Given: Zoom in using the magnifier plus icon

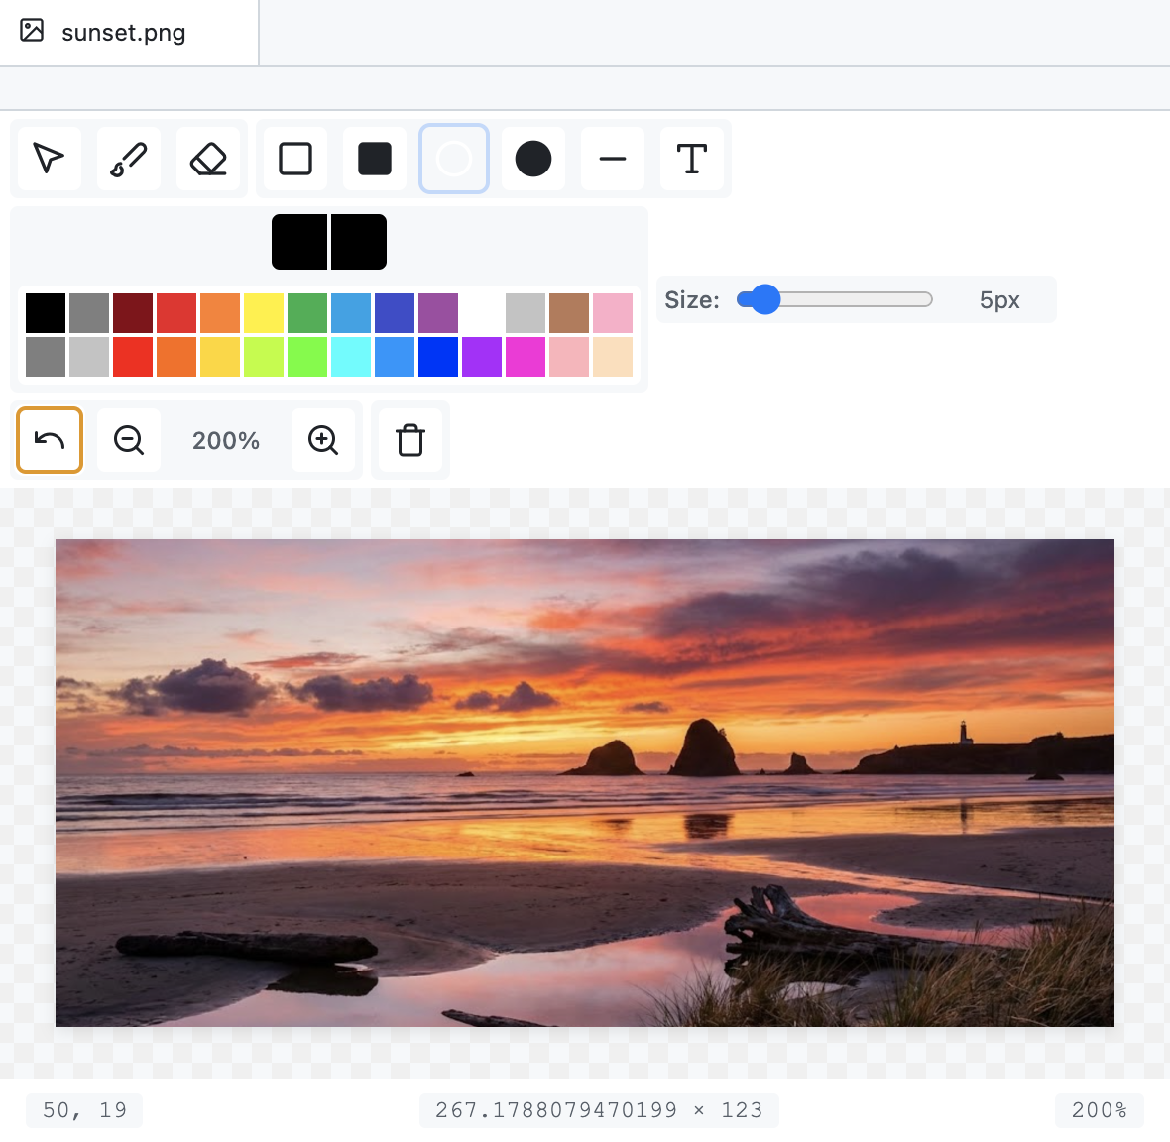Looking at the screenshot, I should (324, 440).
